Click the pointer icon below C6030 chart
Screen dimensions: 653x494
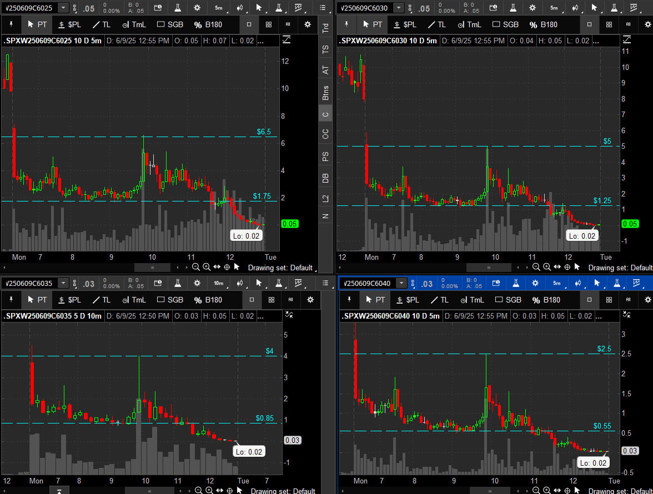577,267
